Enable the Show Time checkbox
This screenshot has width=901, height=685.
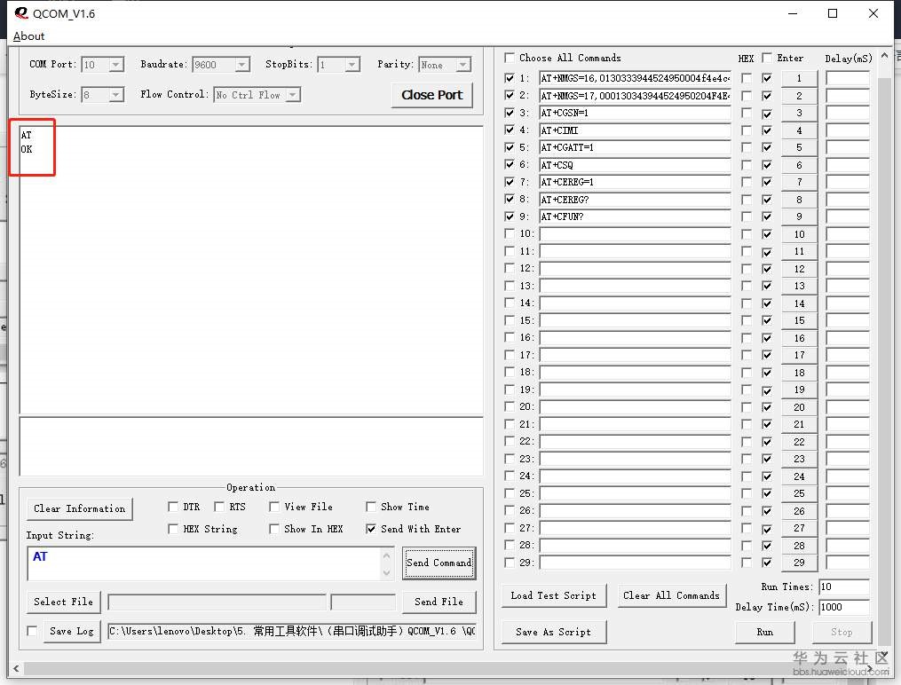coord(371,507)
